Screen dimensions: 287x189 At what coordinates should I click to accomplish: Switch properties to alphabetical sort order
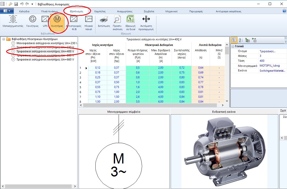click(x=240, y=40)
